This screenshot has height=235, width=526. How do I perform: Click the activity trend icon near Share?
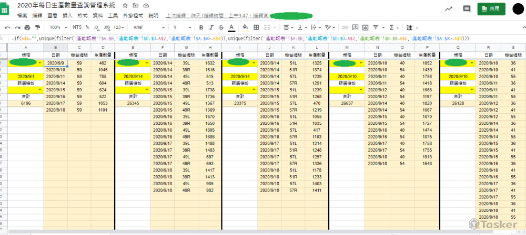click(449, 8)
